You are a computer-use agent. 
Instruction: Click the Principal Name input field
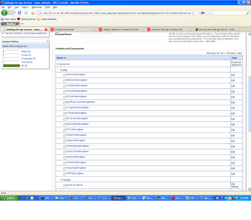97,33
